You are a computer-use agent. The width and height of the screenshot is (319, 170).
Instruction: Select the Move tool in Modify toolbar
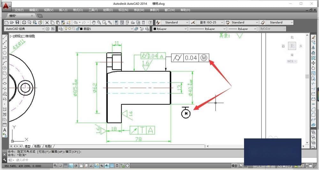point(313,63)
